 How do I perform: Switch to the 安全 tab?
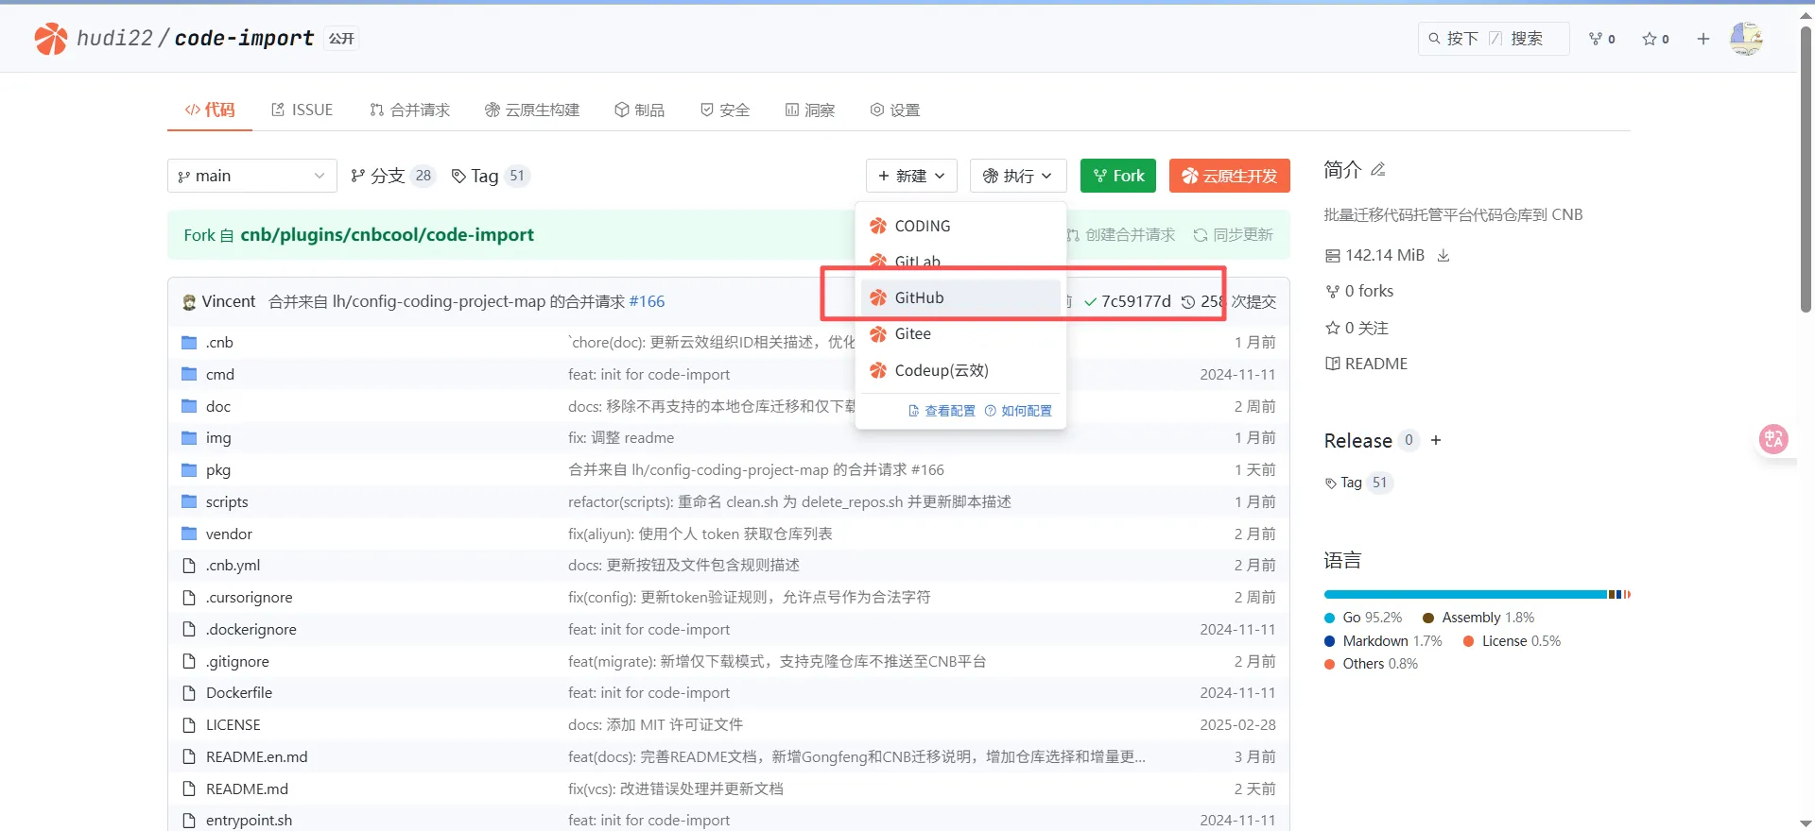click(x=724, y=110)
